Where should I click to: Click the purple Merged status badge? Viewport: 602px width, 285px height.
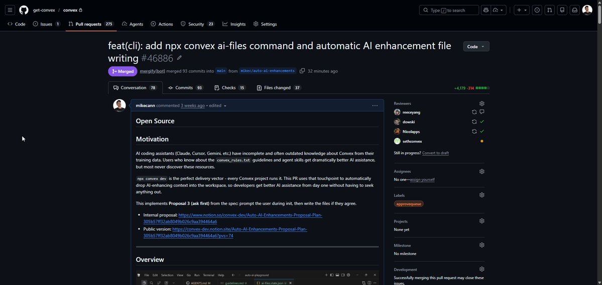tap(123, 71)
